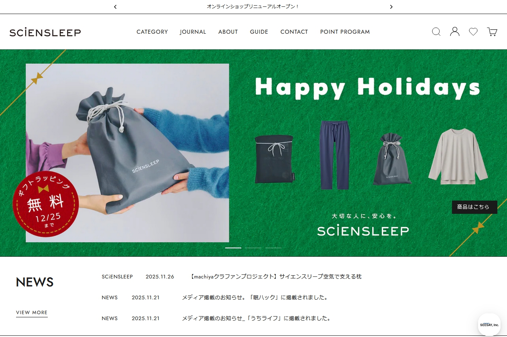The image size is (507, 337).
Task: Click the SCiENSLEEP logo in header
Action: (x=45, y=32)
